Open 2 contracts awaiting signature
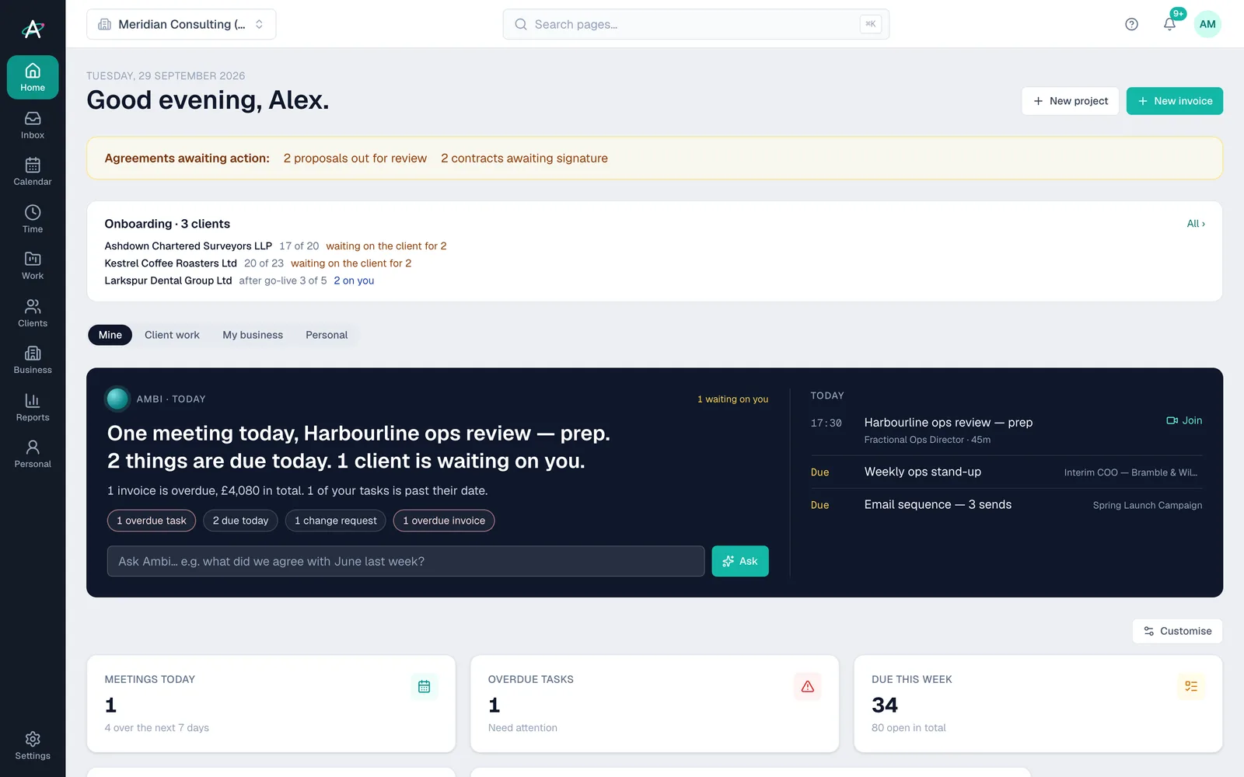Image resolution: width=1244 pixels, height=777 pixels. (524, 159)
